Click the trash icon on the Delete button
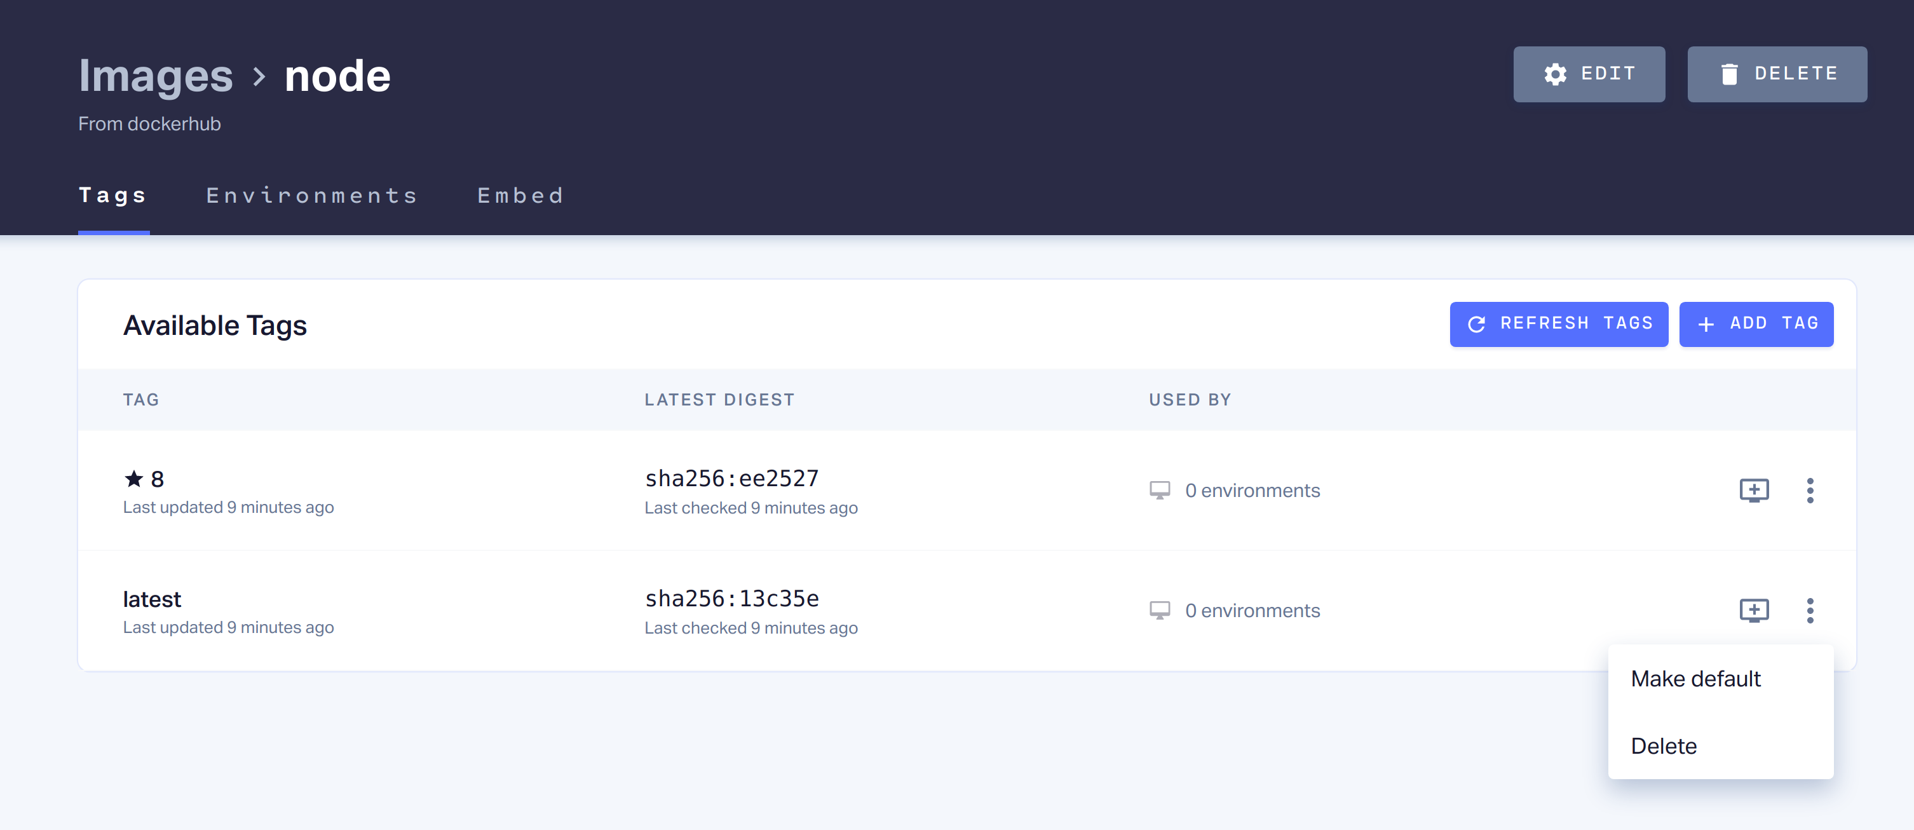The height and width of the screenshot is (830, 1914). coord(1729,74)
